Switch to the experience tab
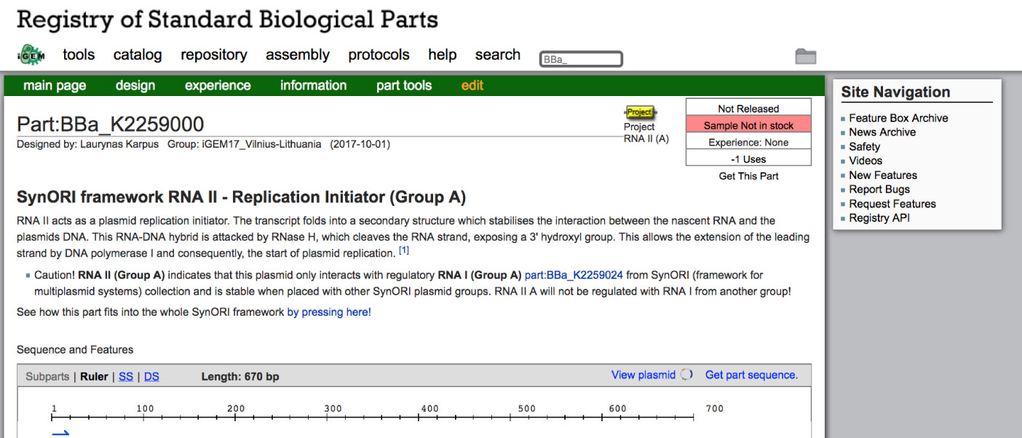 [218, 86]
